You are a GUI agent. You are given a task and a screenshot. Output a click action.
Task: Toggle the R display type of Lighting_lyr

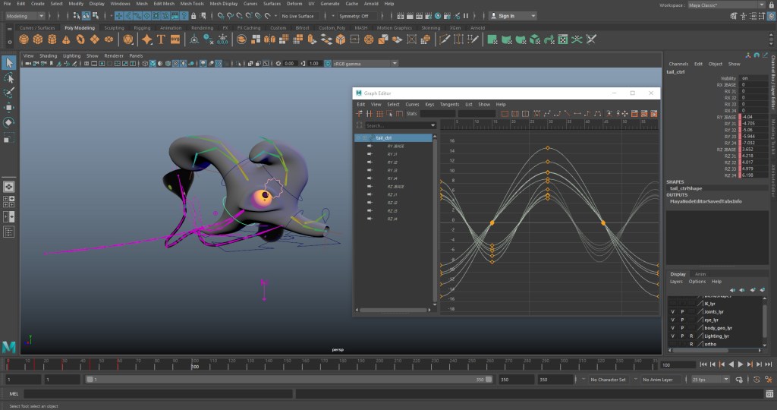691,336
